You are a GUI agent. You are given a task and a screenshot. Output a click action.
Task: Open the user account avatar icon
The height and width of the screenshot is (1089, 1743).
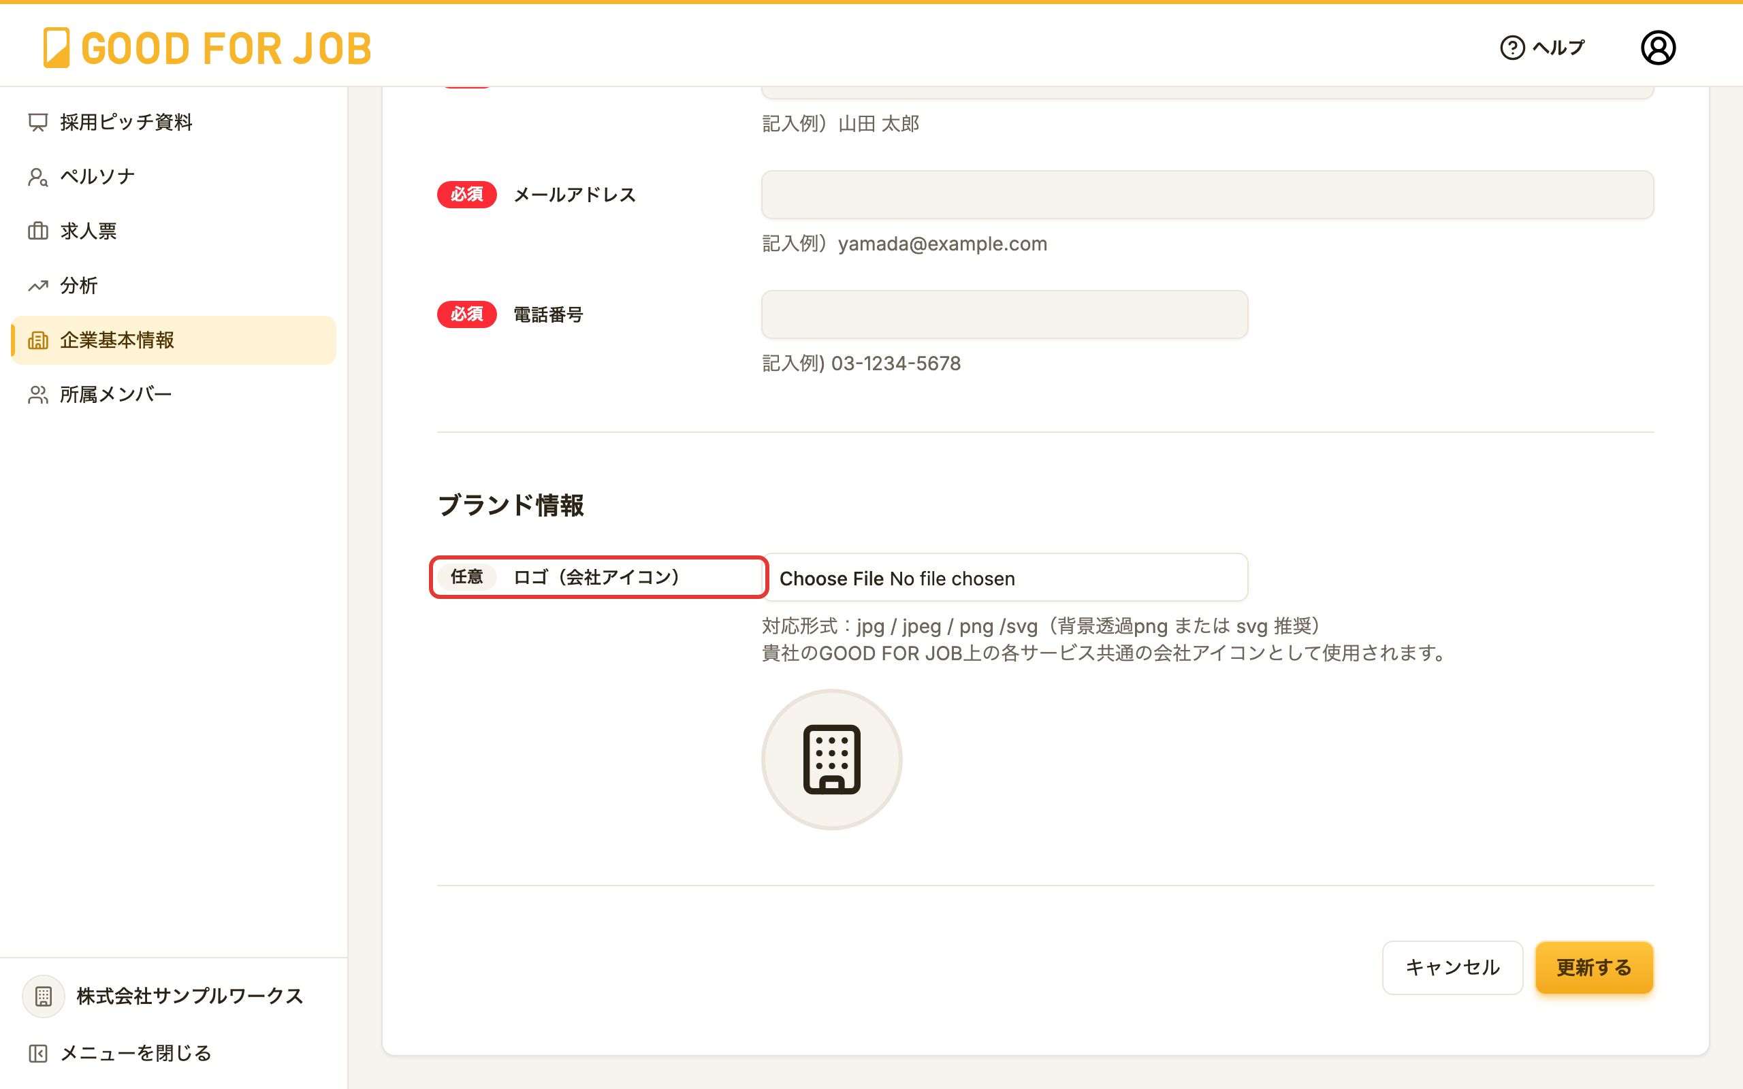(1658, 48)
